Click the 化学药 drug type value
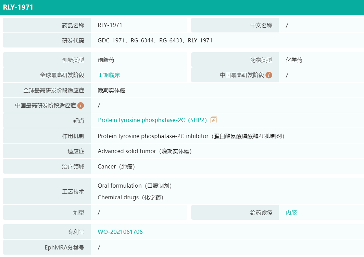 (x=294, y=60)
